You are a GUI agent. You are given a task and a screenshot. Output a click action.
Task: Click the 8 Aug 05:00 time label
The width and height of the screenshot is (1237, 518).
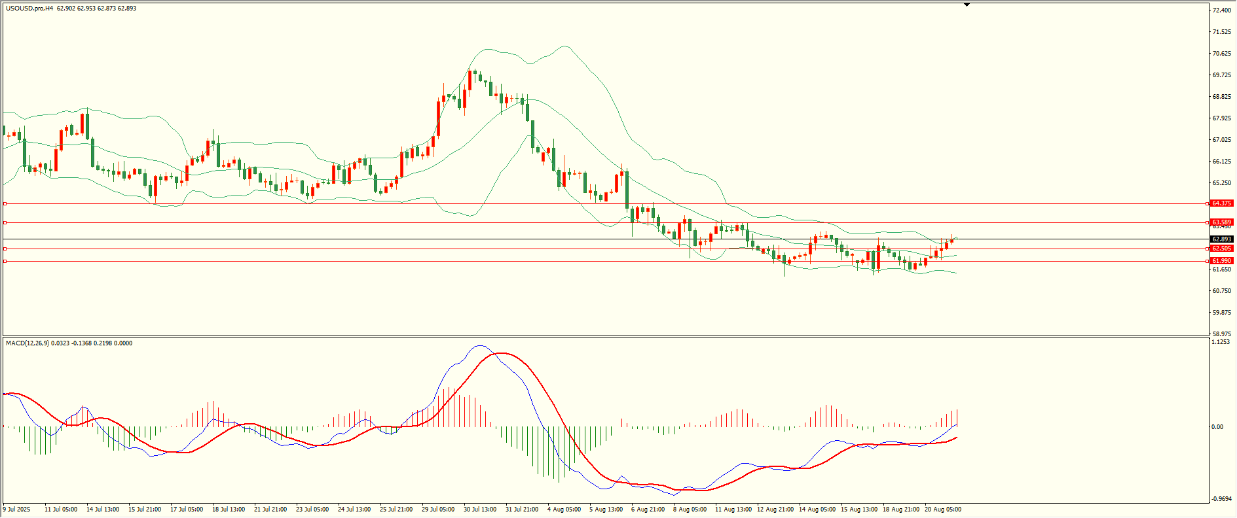tap(690, 509)
